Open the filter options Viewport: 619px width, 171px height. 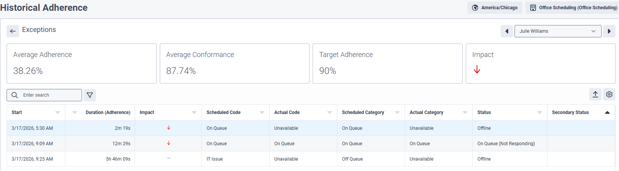(90, 95)
